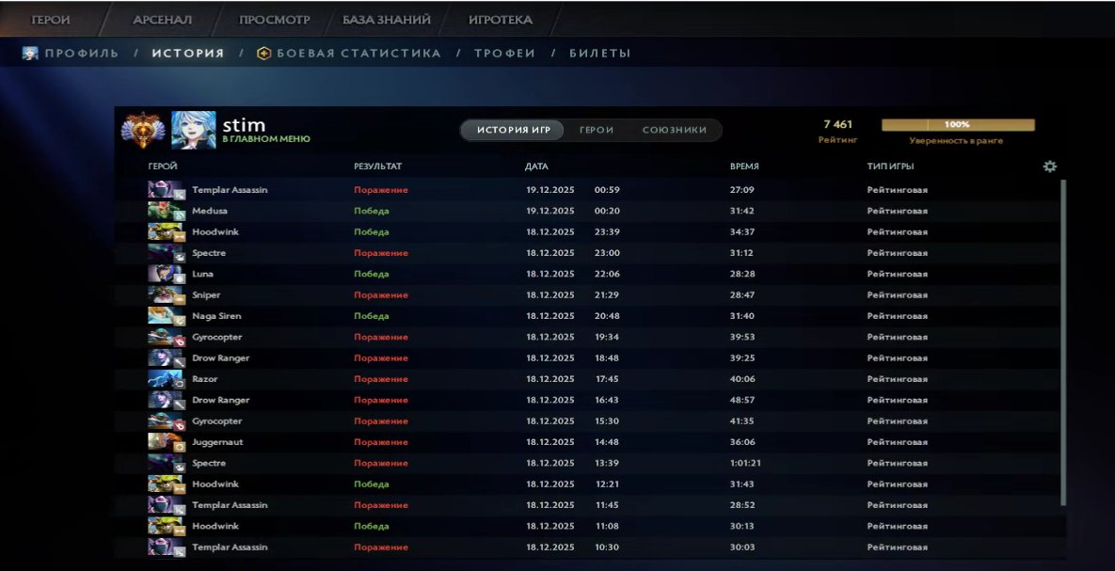This screenshot has width=1115, height=571.
Task: Click the rank confidence progress bar
Action: coord(957,123)
